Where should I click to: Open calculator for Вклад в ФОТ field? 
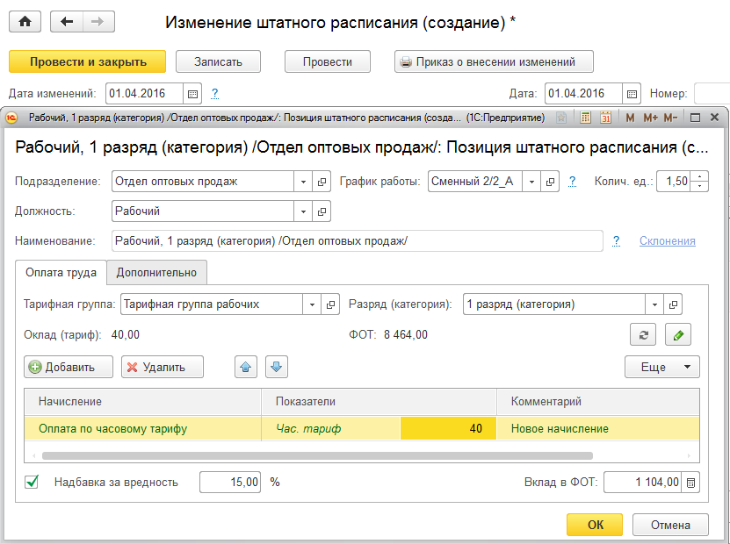(x=691, y=483)
